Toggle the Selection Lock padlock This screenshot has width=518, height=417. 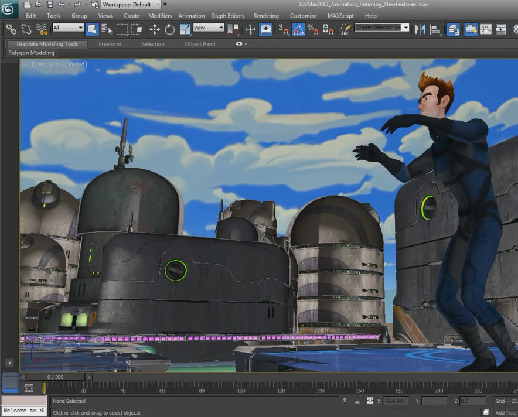[357, 401]
